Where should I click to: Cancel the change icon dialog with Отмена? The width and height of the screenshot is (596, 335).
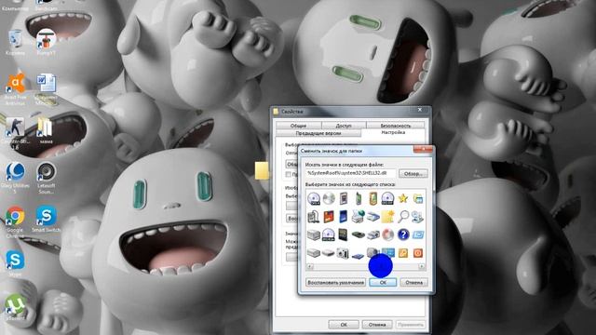click(413, 283)
